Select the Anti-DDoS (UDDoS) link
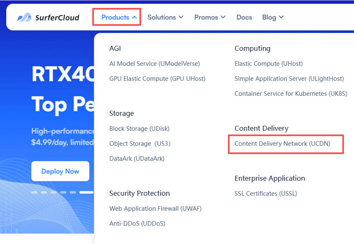The image size is (354, 244). [x=137, y=224]
